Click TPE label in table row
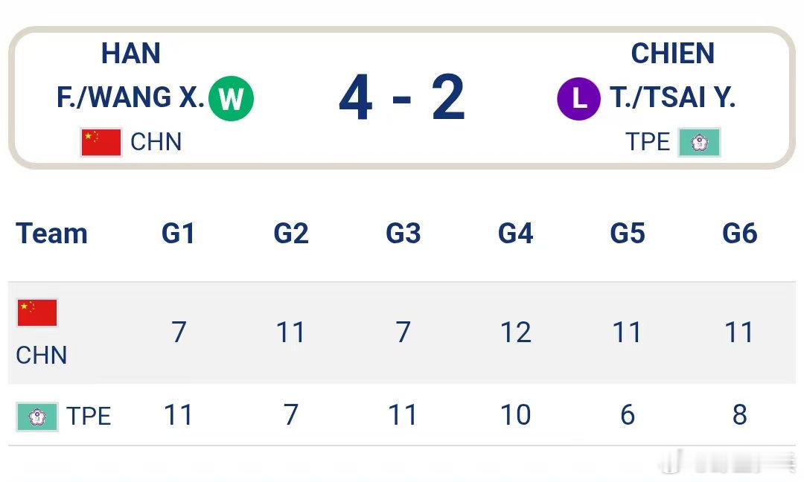 pos(89,417)
